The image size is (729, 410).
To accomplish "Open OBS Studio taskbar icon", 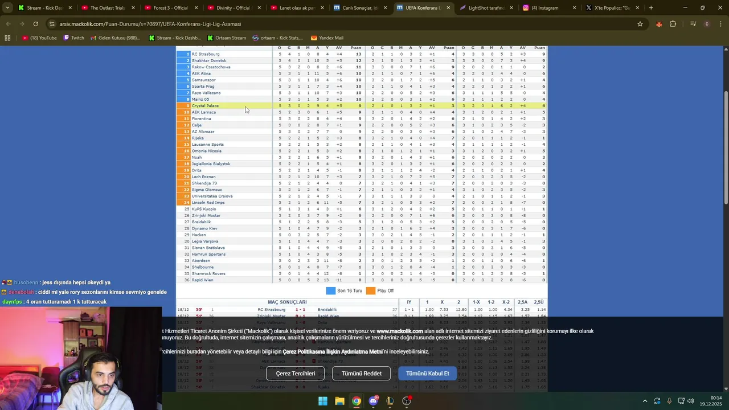I will 407,401.
